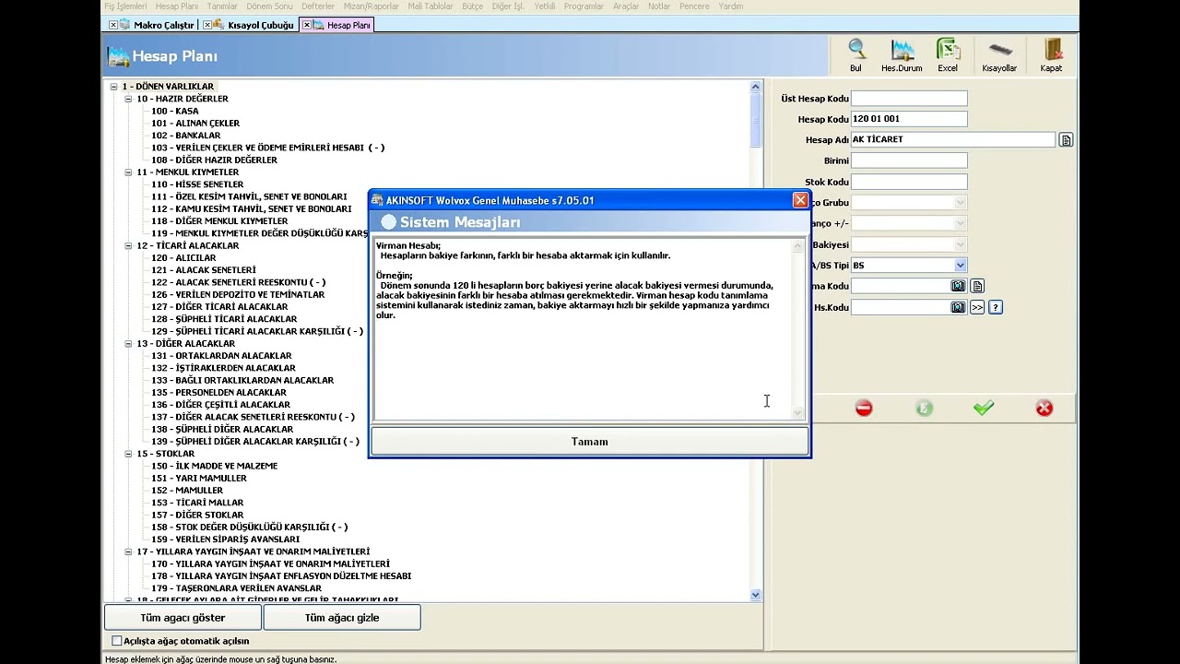Click the Bul magnifier icon

click(x=856, y=50)
